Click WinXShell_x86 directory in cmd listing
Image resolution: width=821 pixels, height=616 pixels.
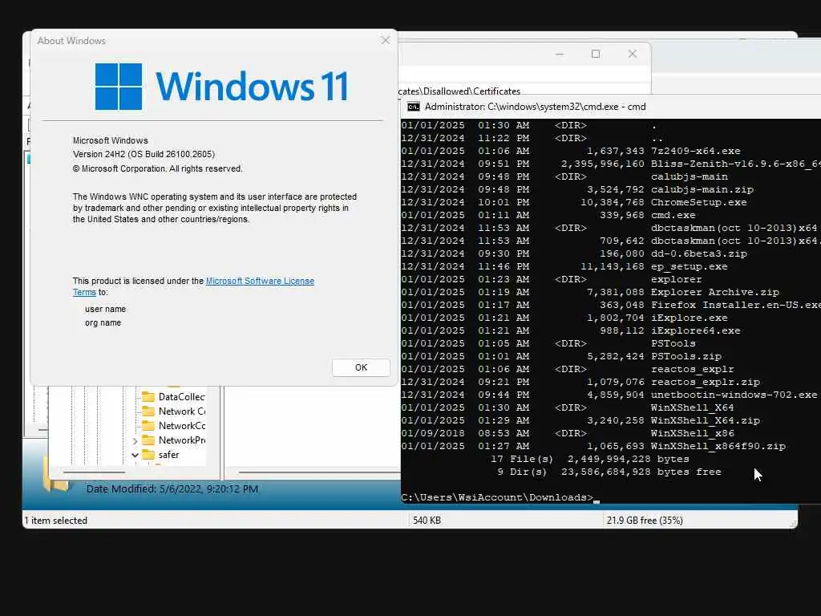click(692, 433)
